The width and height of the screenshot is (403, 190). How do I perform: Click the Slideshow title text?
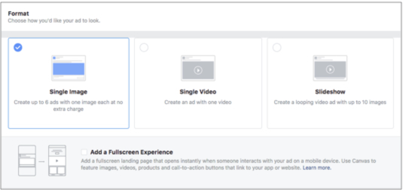pyautogui.click(x=330, y=92)
